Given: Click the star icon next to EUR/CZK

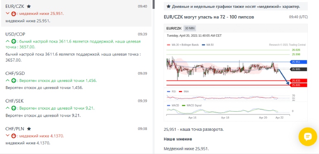Looking at the screenshot, I should tap(29, 6).
